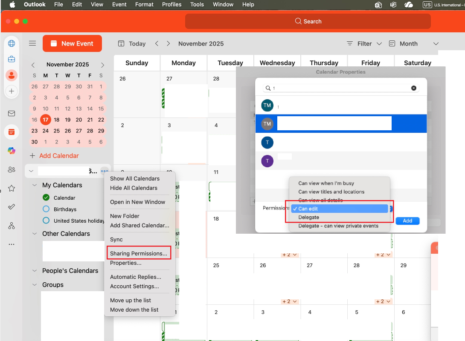Click the account profile avatar icon
This screenshot has height=341, width=465.
tap(12, 75)
